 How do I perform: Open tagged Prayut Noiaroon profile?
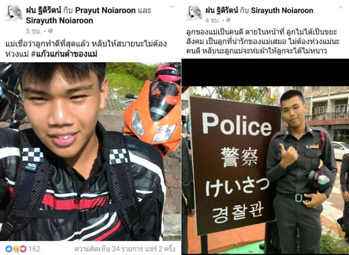coord(105,10)
